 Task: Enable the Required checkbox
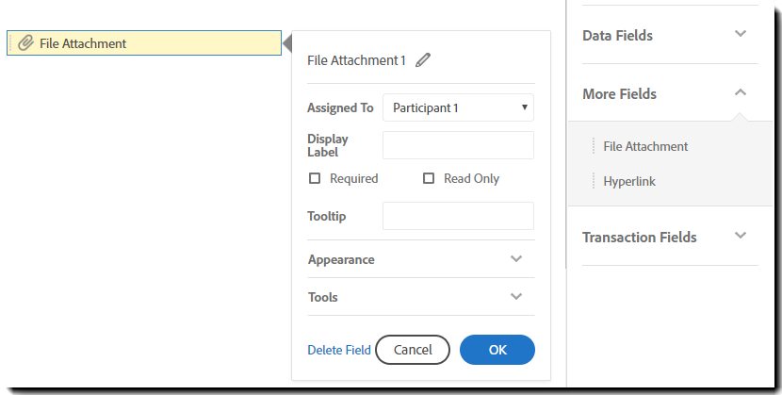coord(315,178)
